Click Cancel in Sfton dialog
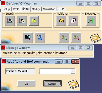 [x=53, y=83]
